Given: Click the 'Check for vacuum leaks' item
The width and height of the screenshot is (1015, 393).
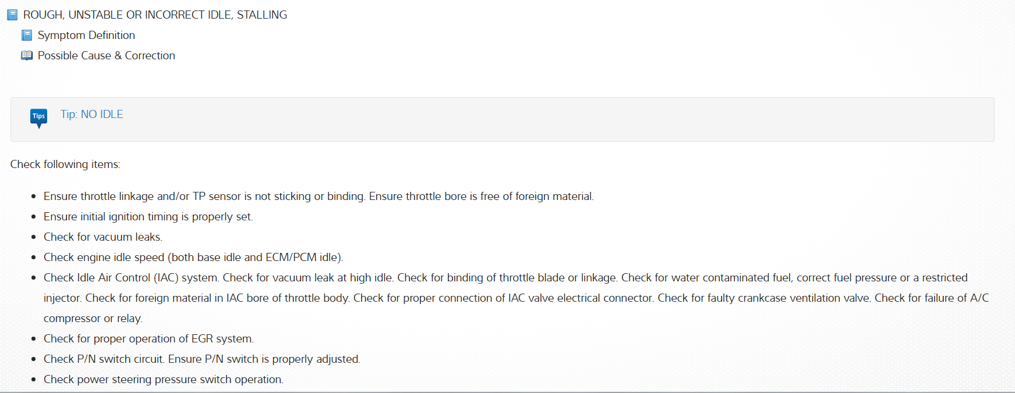Looking at the screenshot, I should click(x=103, y=237).
